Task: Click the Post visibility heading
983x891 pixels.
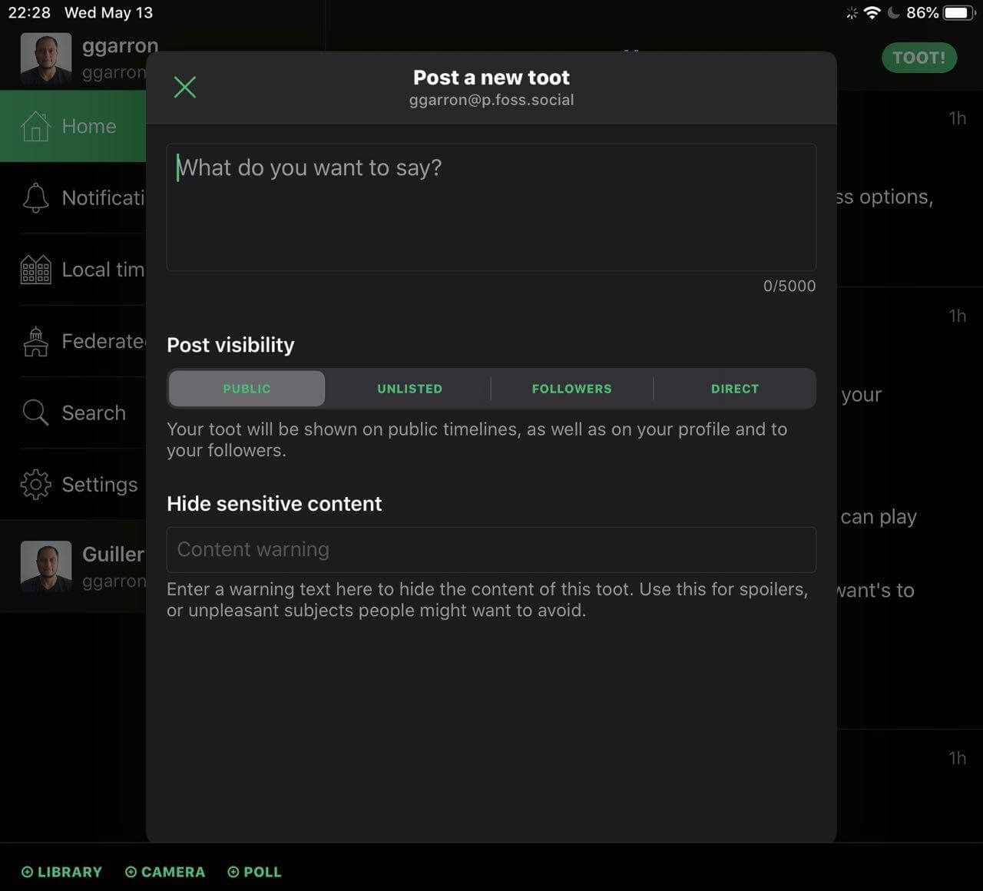Action: click(x=230, y=345)
